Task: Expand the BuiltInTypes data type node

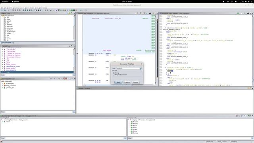Action: [3, 83]
